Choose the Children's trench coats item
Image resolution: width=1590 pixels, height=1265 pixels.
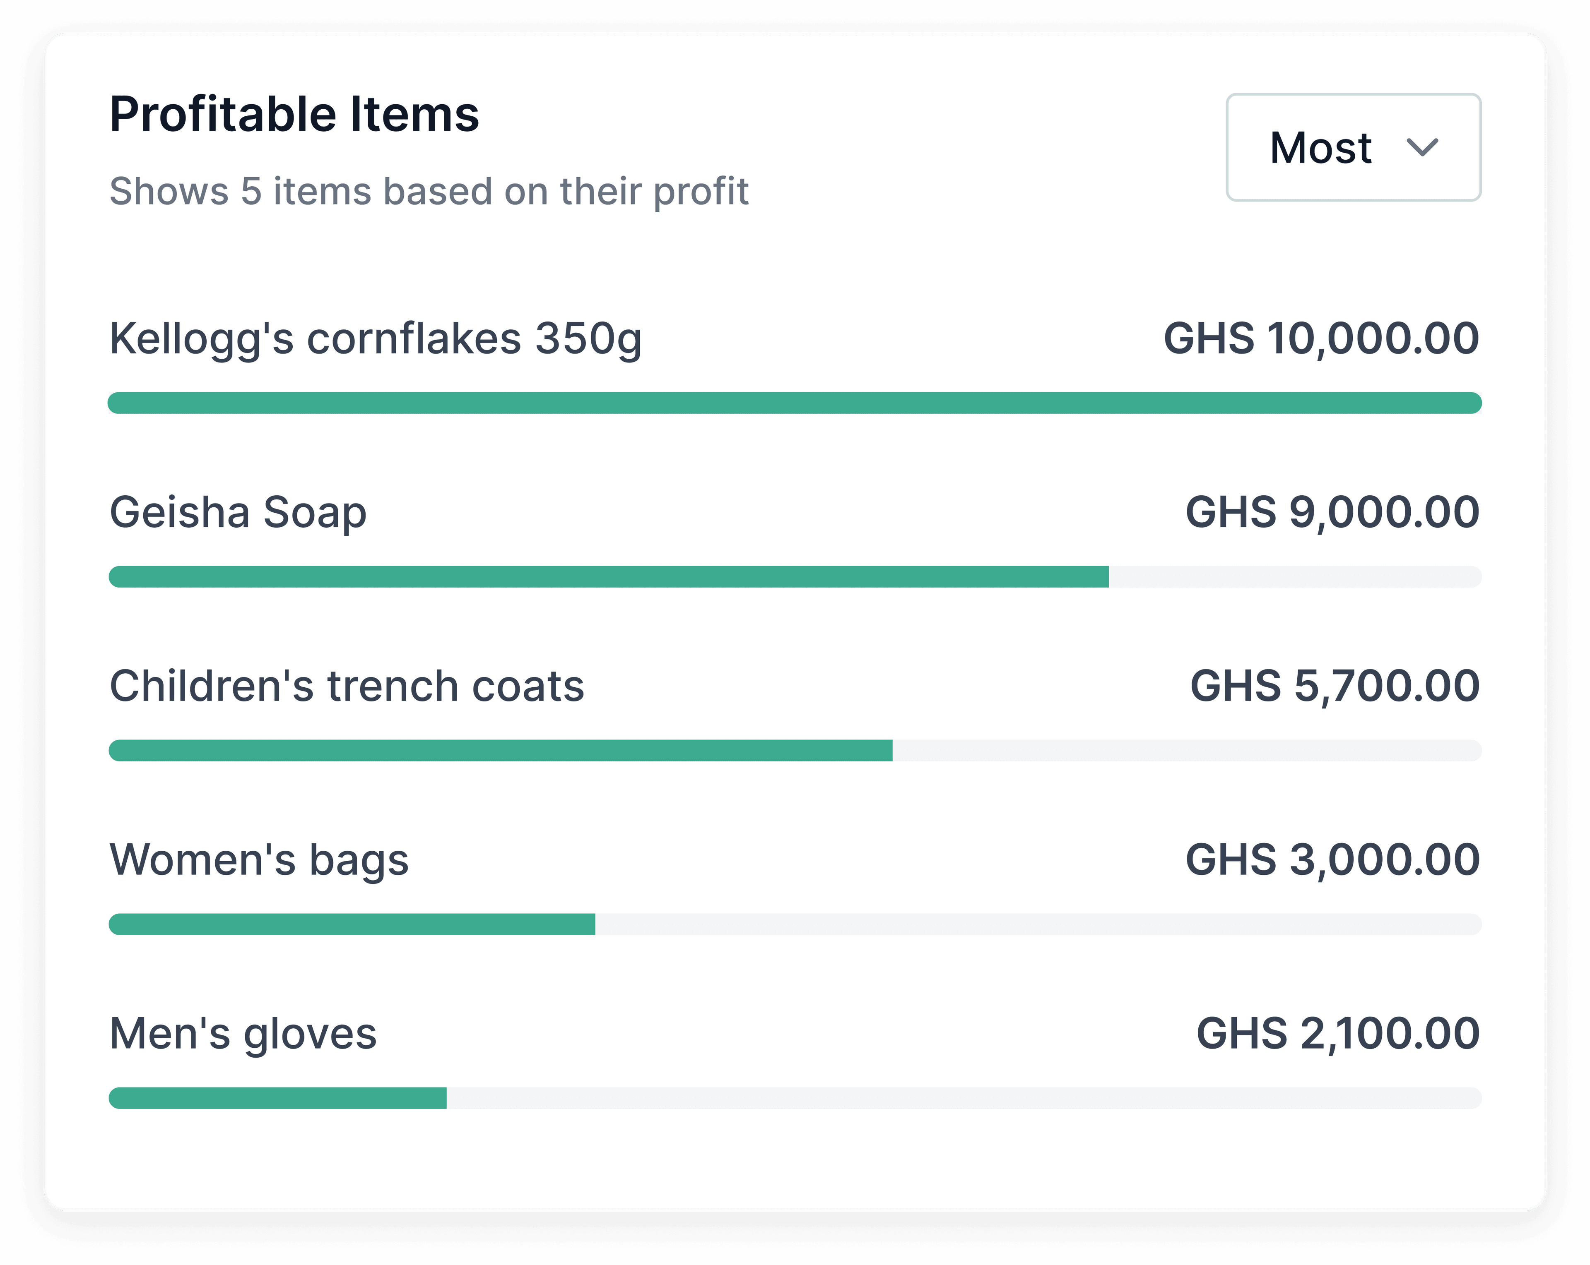[x=347, y=687]
